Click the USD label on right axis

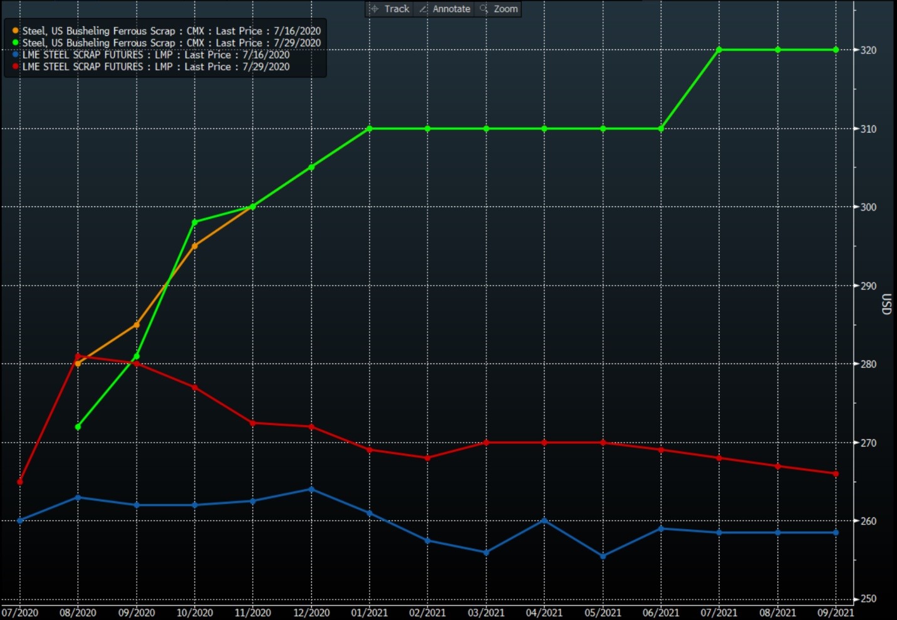[886, 304]
